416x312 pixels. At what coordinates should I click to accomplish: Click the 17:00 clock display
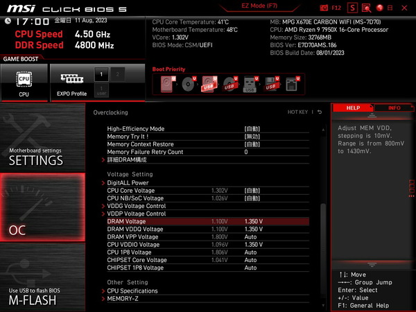[33, 21]
